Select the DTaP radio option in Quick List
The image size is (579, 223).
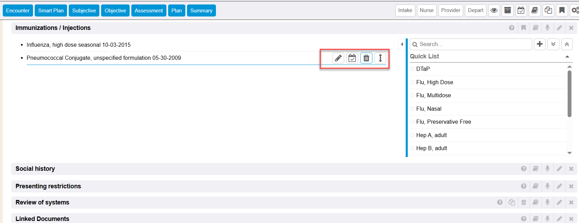click(413, 69)
